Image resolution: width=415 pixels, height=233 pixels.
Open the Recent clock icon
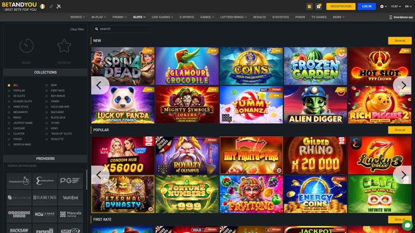[x=26, y=46]
